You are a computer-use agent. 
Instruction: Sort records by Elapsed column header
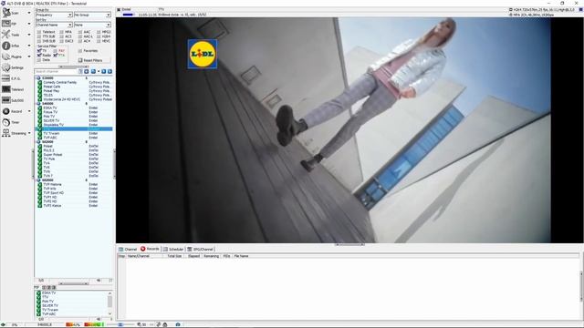tap(193, 256)
